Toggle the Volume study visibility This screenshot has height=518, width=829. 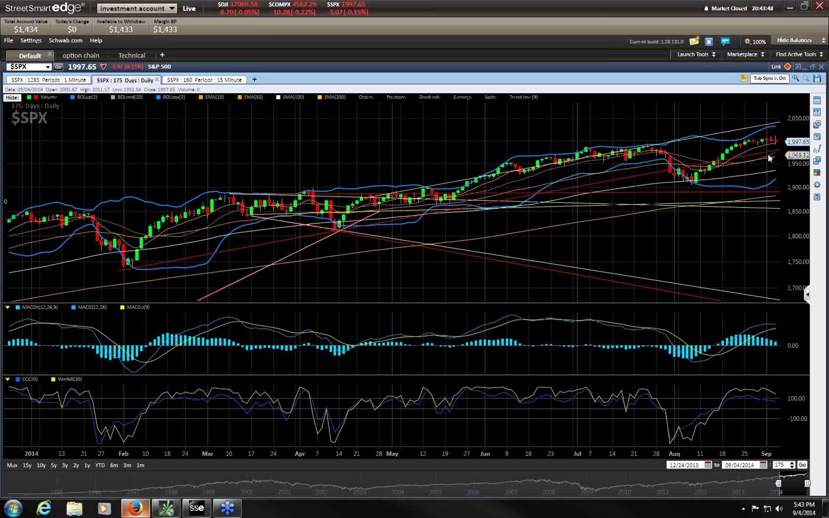pyautogui.click(x=48, y=97)
